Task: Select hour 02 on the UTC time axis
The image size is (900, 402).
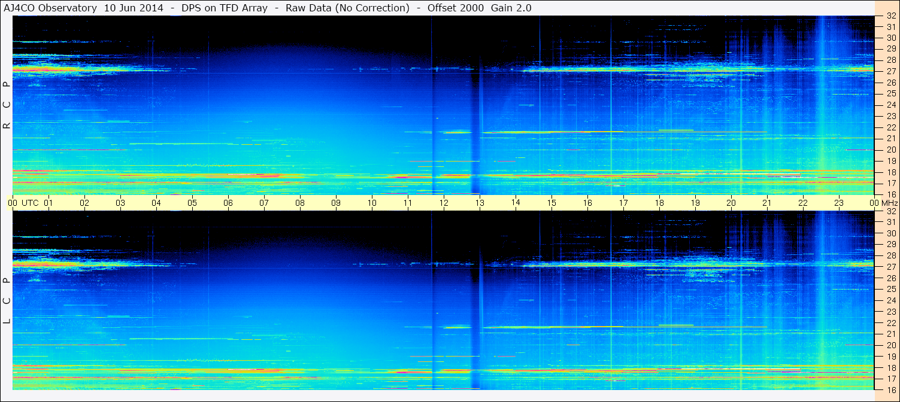Action: click(84, 203)
